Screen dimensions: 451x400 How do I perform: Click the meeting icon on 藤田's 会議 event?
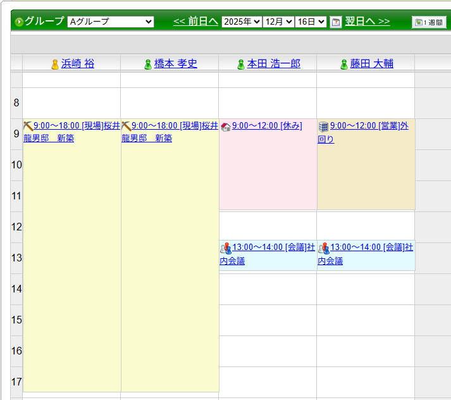(x=324, y=248)
